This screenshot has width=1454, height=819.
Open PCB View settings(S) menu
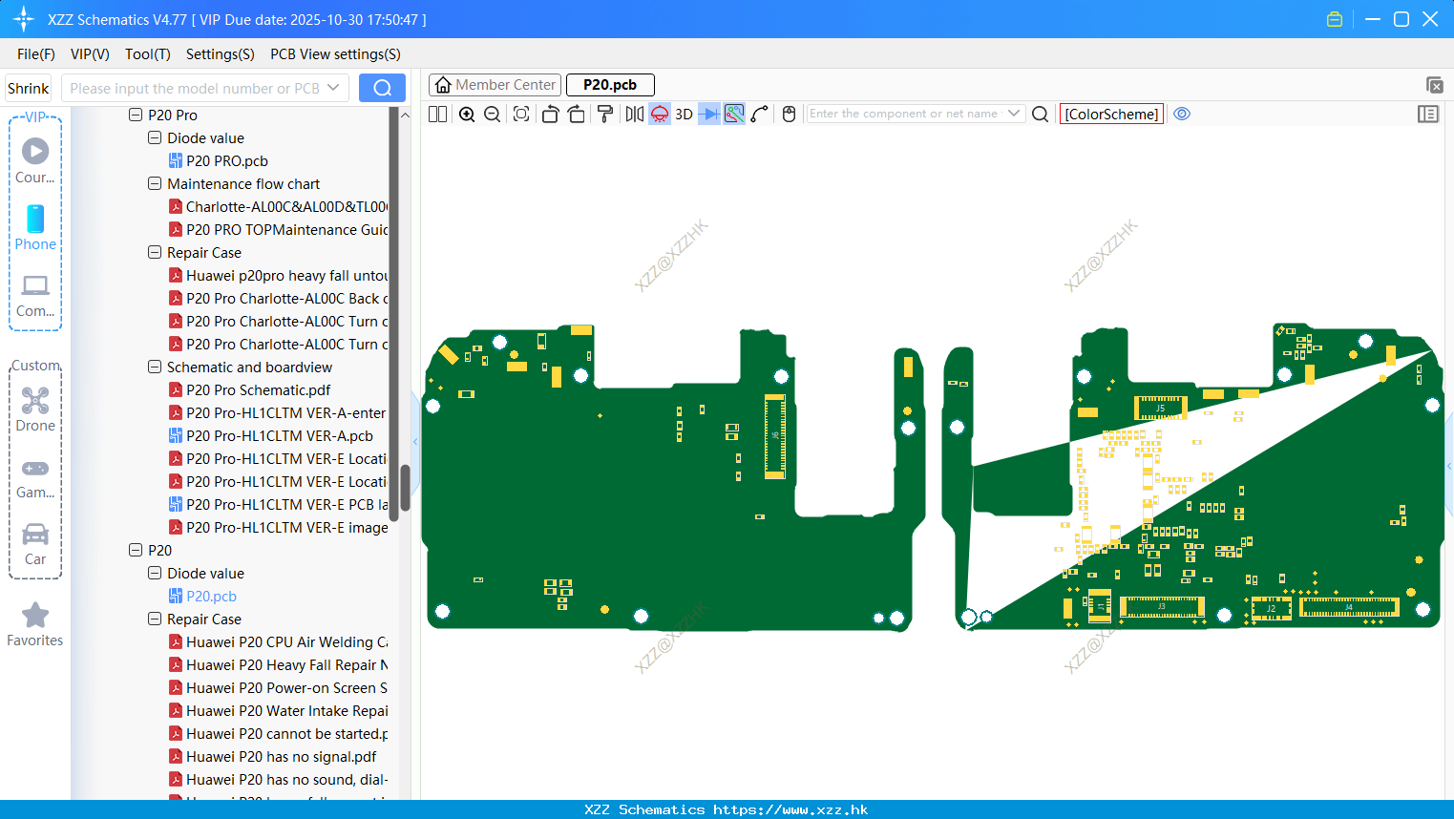coord(335,54)
